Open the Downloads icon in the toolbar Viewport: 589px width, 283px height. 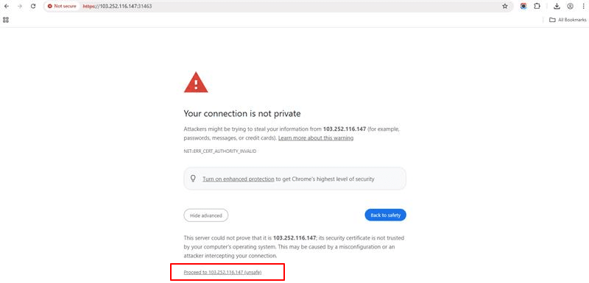(x=557, y=7)
